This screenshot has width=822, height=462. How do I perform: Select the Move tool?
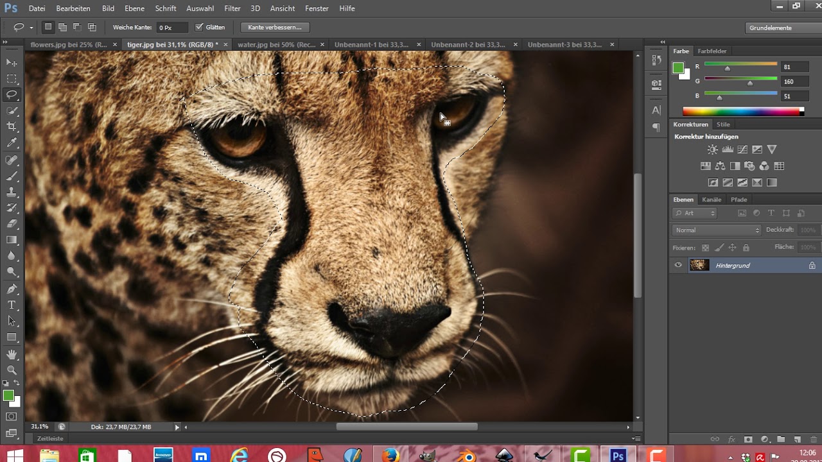click(x=12, y=62)
